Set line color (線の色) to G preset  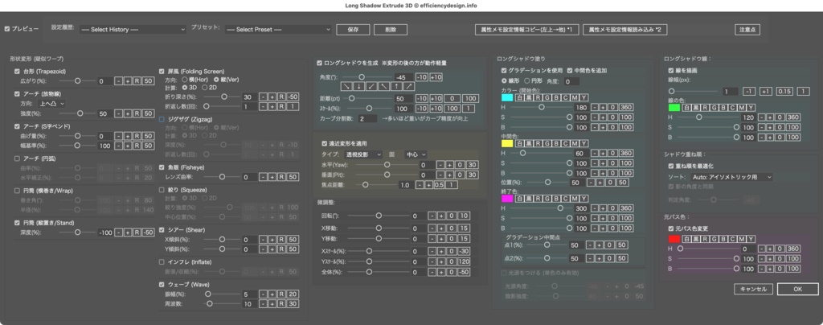click(x=714, y=108)
